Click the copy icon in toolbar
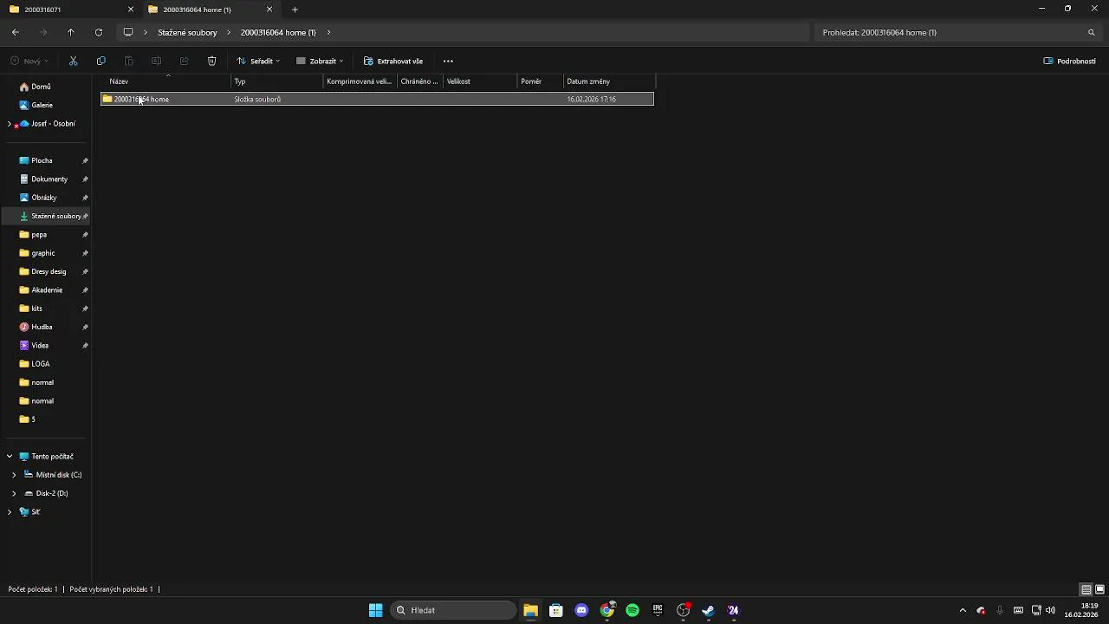Viewport: 1109px width, 624px height. (101, 61)
